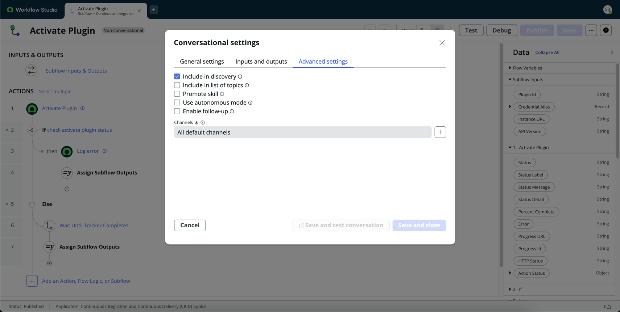Viewport: 620px width, 312px height.
Task: Close the Activate Plugin tab
Action: click(x=139, y=11)
